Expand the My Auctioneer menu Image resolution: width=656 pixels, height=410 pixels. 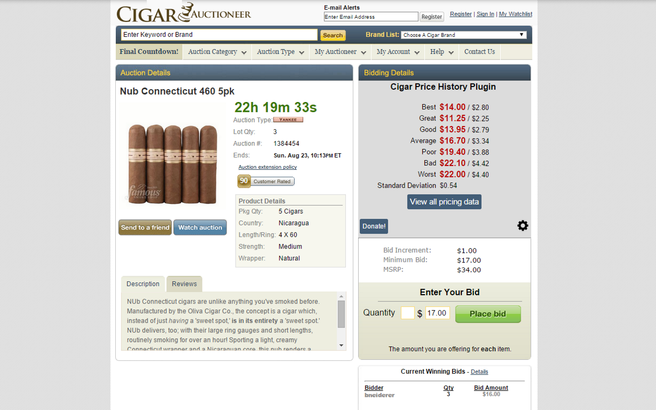click(340, 52)
